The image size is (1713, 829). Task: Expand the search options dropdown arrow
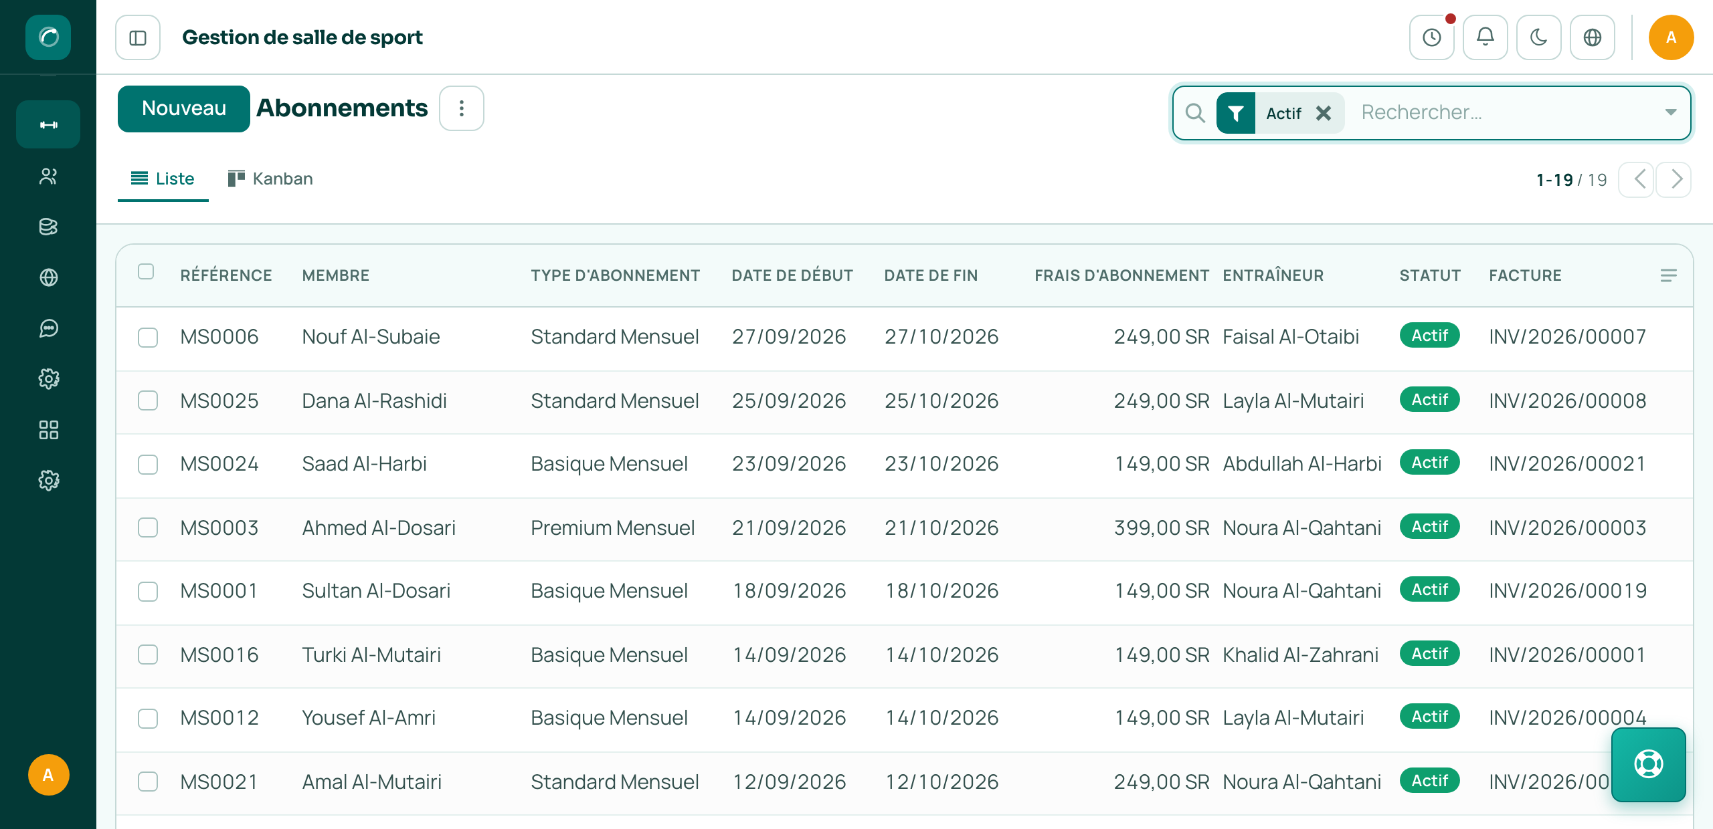(x=1670, y=112)
